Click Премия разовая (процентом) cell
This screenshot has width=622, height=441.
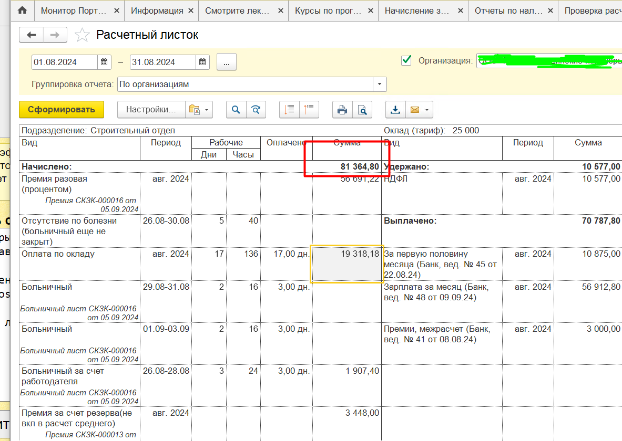click(80, 193)
